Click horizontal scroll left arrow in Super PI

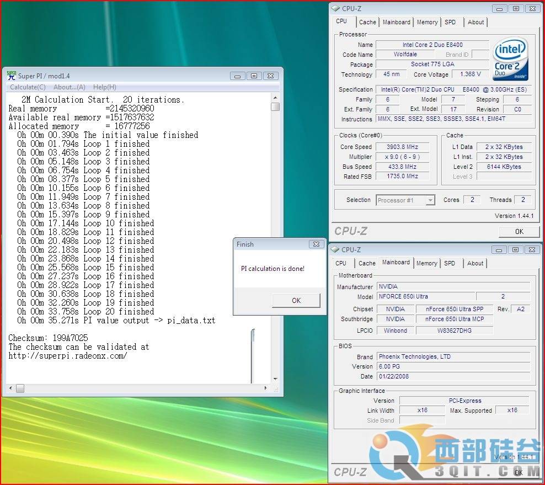click(10, 388)
